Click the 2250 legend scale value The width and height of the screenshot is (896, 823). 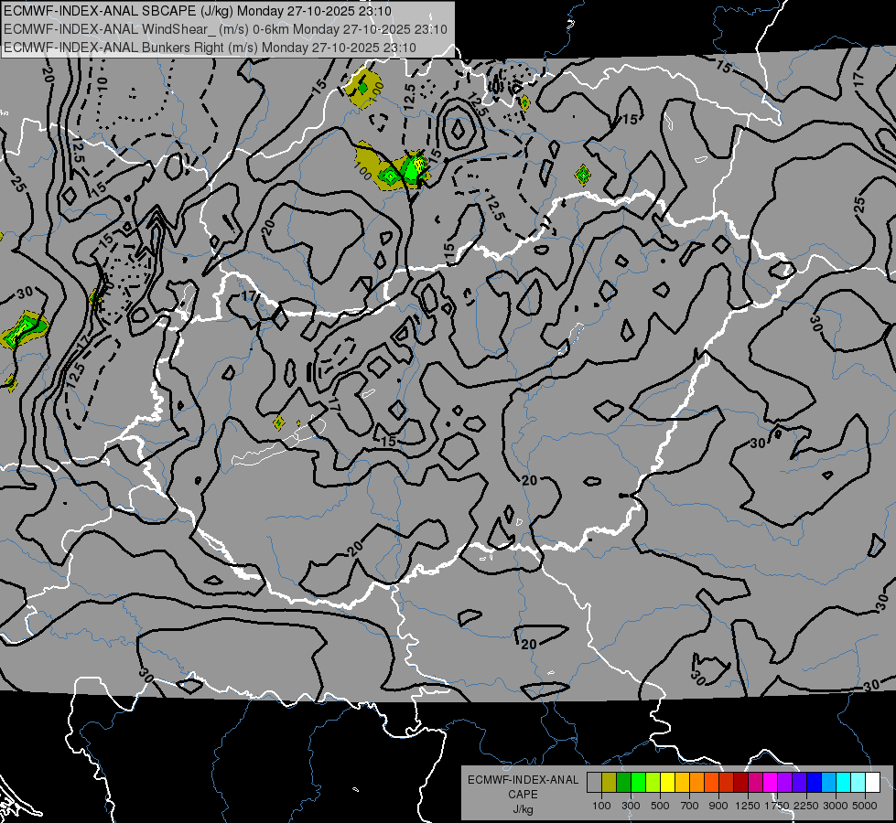tap(806, 806)
